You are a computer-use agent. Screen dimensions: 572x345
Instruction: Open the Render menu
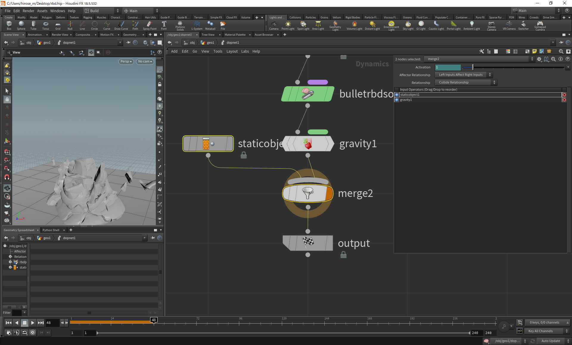(28, 11)
